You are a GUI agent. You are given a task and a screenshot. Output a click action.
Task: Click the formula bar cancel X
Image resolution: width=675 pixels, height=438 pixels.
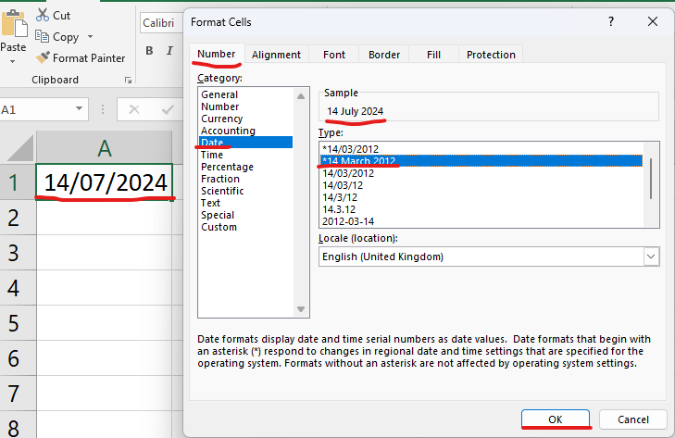(134, 109)
